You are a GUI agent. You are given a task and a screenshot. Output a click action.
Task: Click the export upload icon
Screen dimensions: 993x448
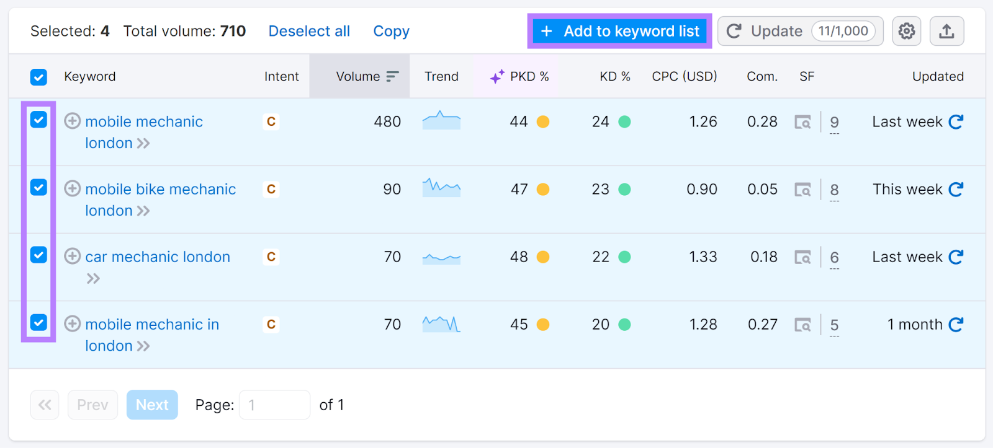(946, 31)
